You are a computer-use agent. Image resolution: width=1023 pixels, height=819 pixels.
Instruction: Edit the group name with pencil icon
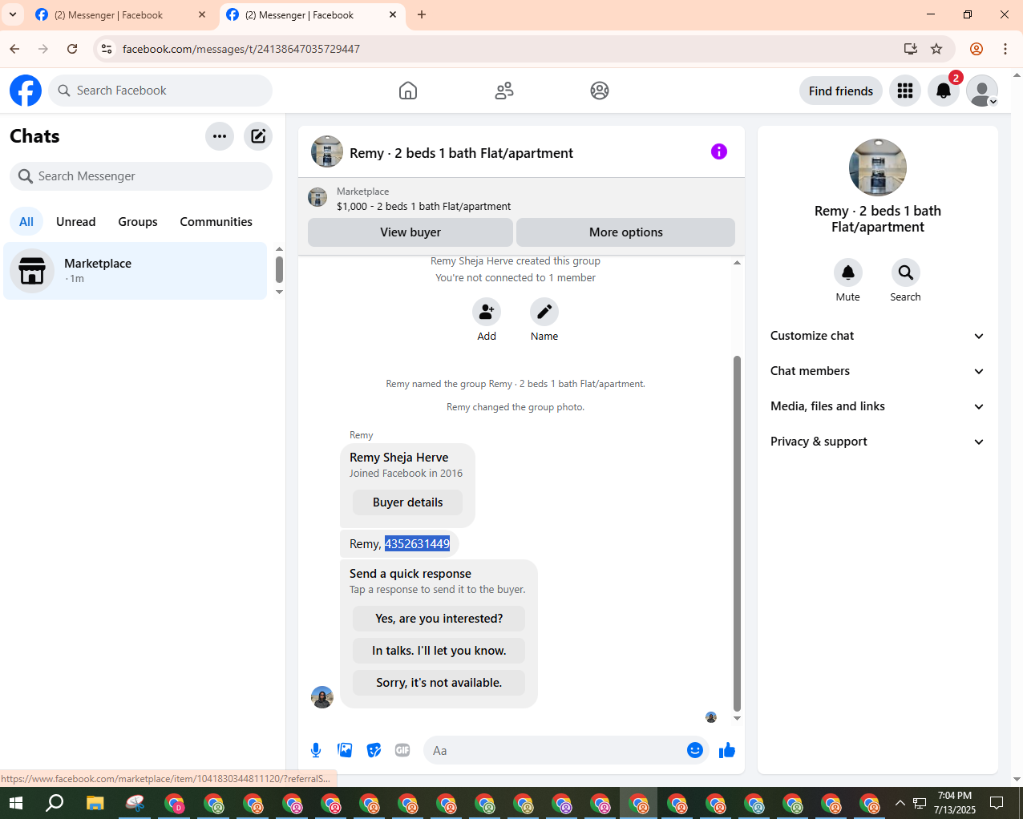pyautogui.click(x=544, y=312)
